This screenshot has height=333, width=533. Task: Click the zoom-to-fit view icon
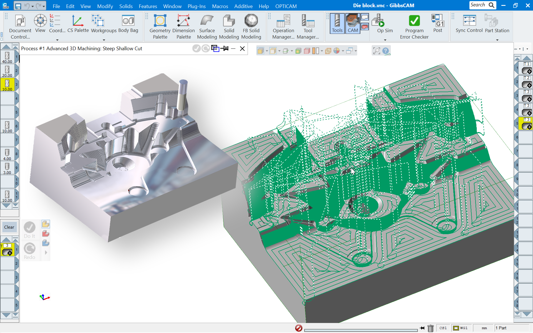376,51
